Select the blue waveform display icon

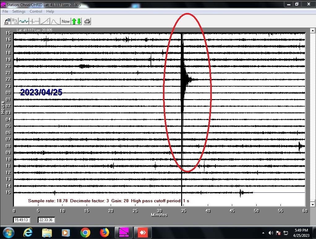tap(24, 21)
